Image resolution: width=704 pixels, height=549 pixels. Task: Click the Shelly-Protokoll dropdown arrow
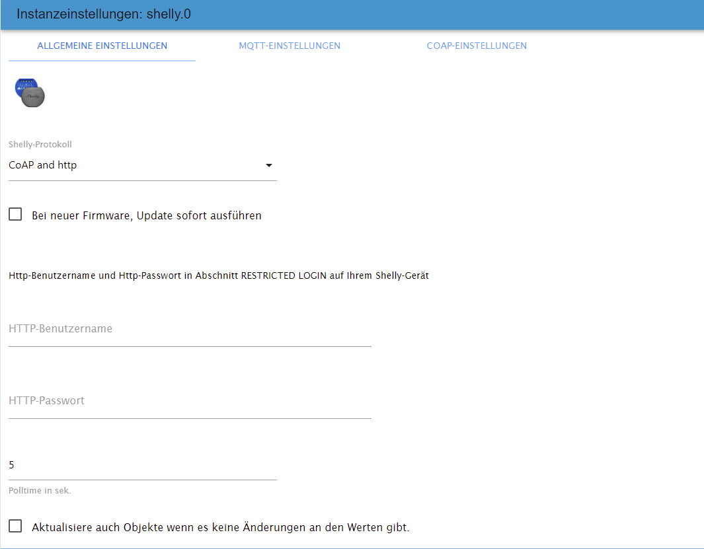268,165
